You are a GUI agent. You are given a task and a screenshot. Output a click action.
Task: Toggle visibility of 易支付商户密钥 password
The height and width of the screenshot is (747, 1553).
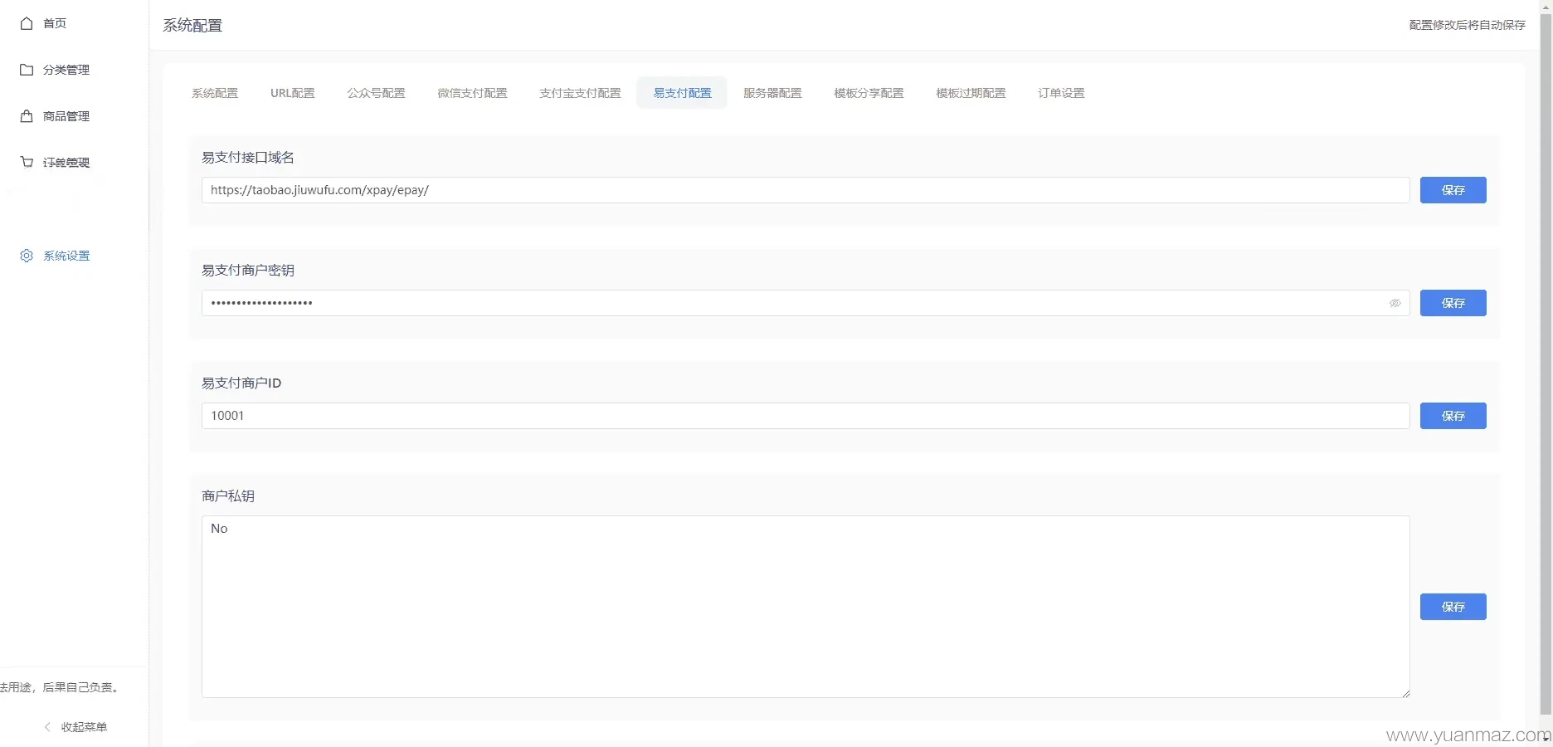click(1395, 303)
